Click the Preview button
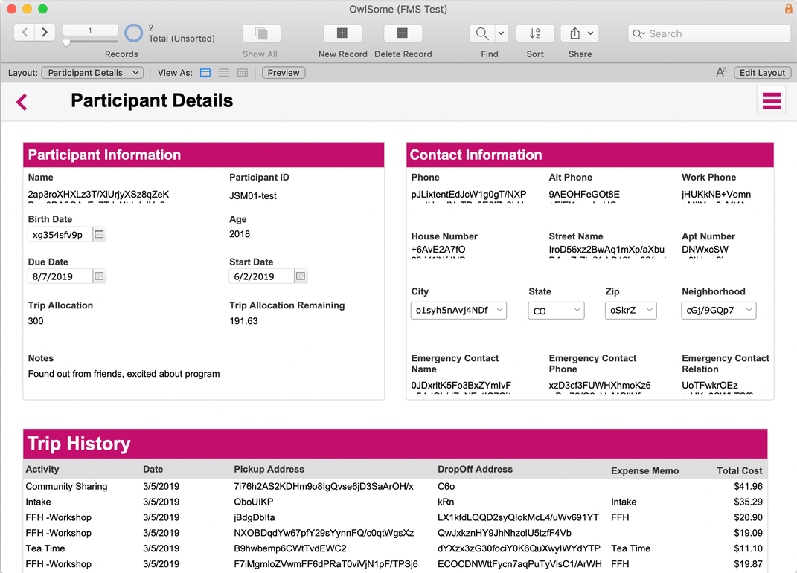This screenshot has width=797, height=573. (284, 73)
